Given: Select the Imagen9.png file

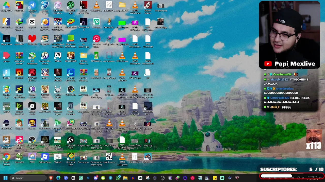Looking at the screenshot, I should (160, 7).
